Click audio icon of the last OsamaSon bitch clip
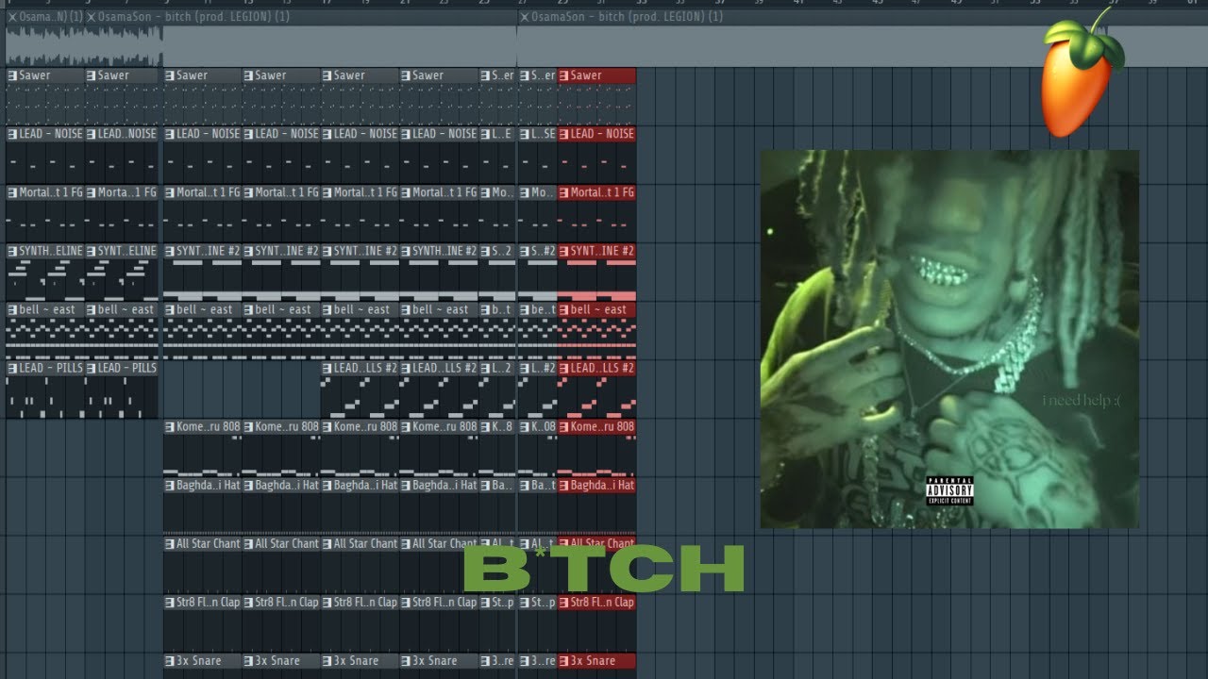 524,17
